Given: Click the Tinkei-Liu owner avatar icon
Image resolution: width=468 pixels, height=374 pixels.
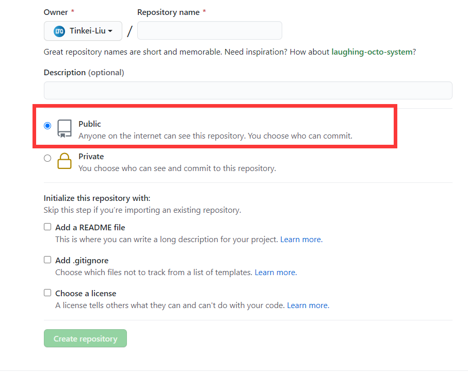Looking at the screenshot, I should pyautogui.click(x=59, y=31).
